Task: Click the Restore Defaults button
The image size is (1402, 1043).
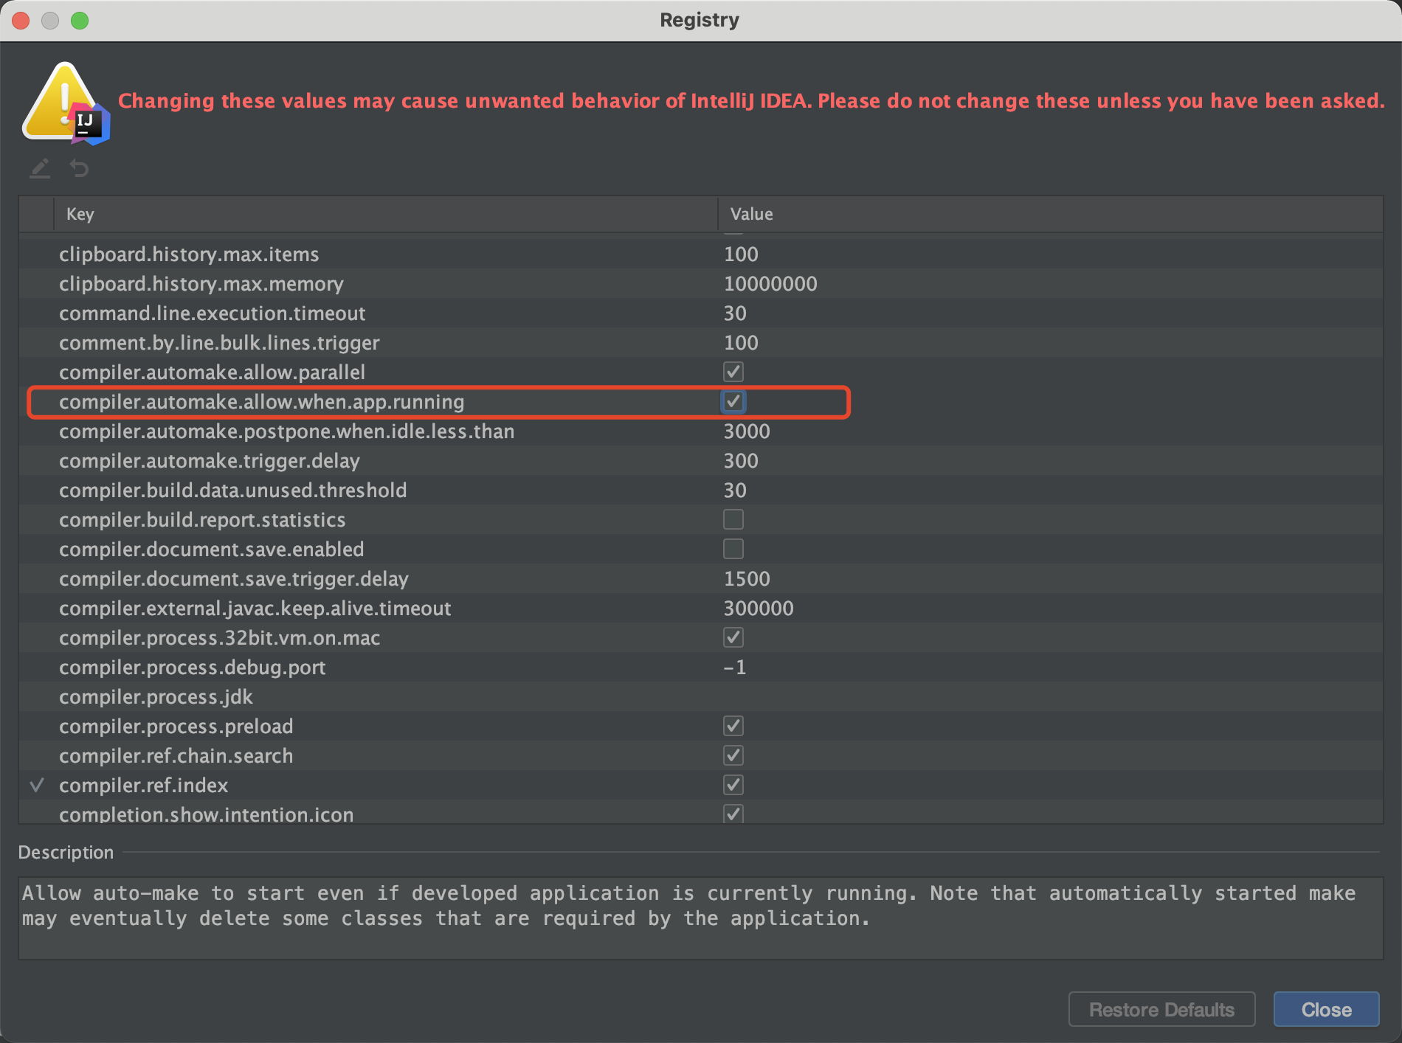Action: 1161,1009
